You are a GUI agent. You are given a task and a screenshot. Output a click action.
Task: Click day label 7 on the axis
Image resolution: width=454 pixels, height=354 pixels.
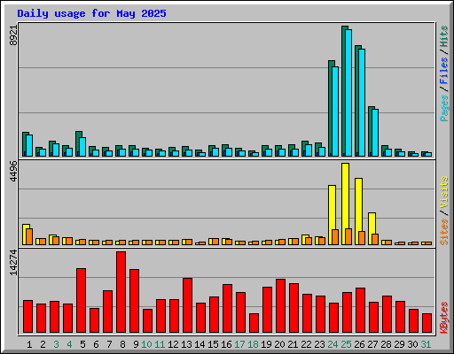[x=109, y=344]
